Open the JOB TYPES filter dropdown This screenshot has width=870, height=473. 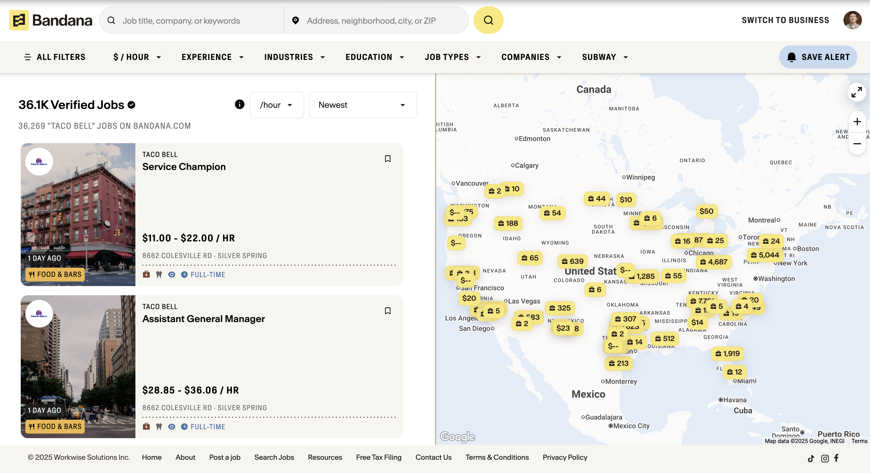pos(453,57)
